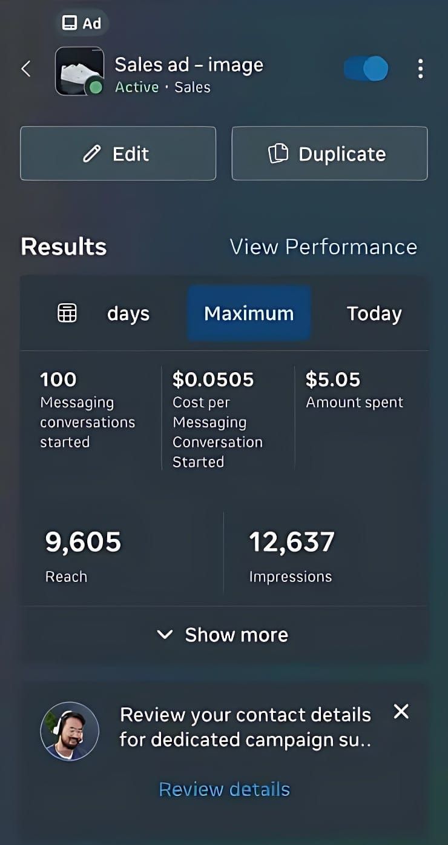
Task: Select the days range tab
Action: pyautogui.click(x=128, y=314)
